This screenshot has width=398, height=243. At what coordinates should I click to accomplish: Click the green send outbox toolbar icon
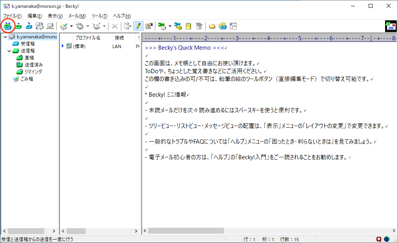18,26
